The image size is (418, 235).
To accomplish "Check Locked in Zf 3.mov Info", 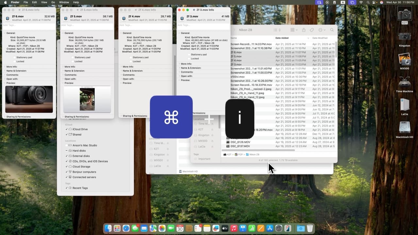I will (189, 59).
